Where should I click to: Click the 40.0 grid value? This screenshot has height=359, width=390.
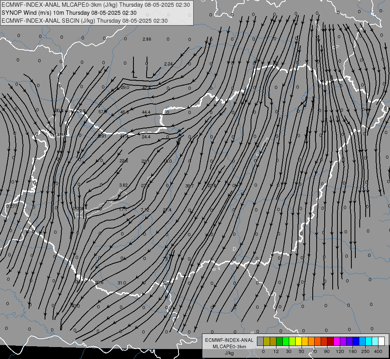point(75,306)
